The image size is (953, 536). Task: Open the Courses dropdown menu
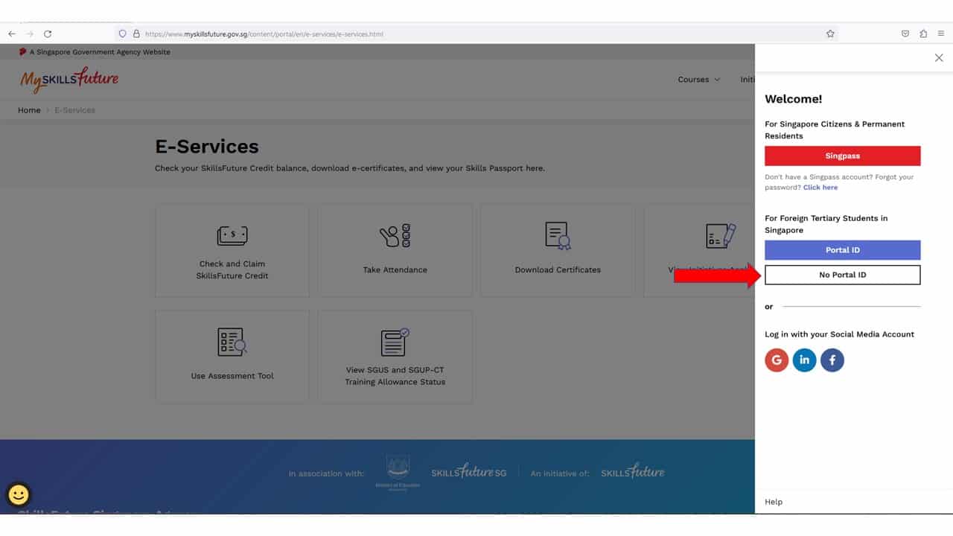[x=698, y=80]
